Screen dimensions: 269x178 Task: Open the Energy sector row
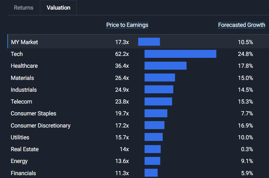tap(19, 161)
